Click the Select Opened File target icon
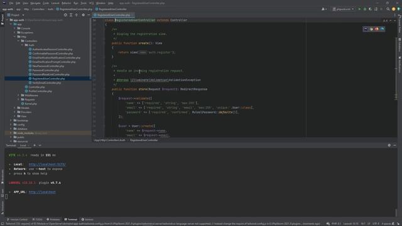The width and height of the screenshot is (402, 226). click(65, 15)
